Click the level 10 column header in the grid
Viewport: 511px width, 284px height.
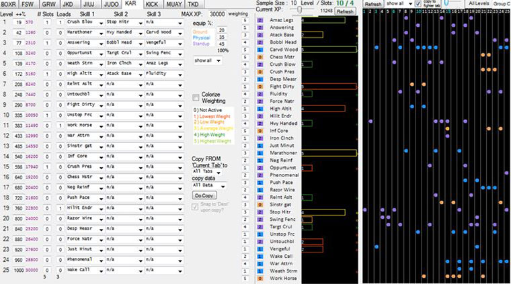418,11
